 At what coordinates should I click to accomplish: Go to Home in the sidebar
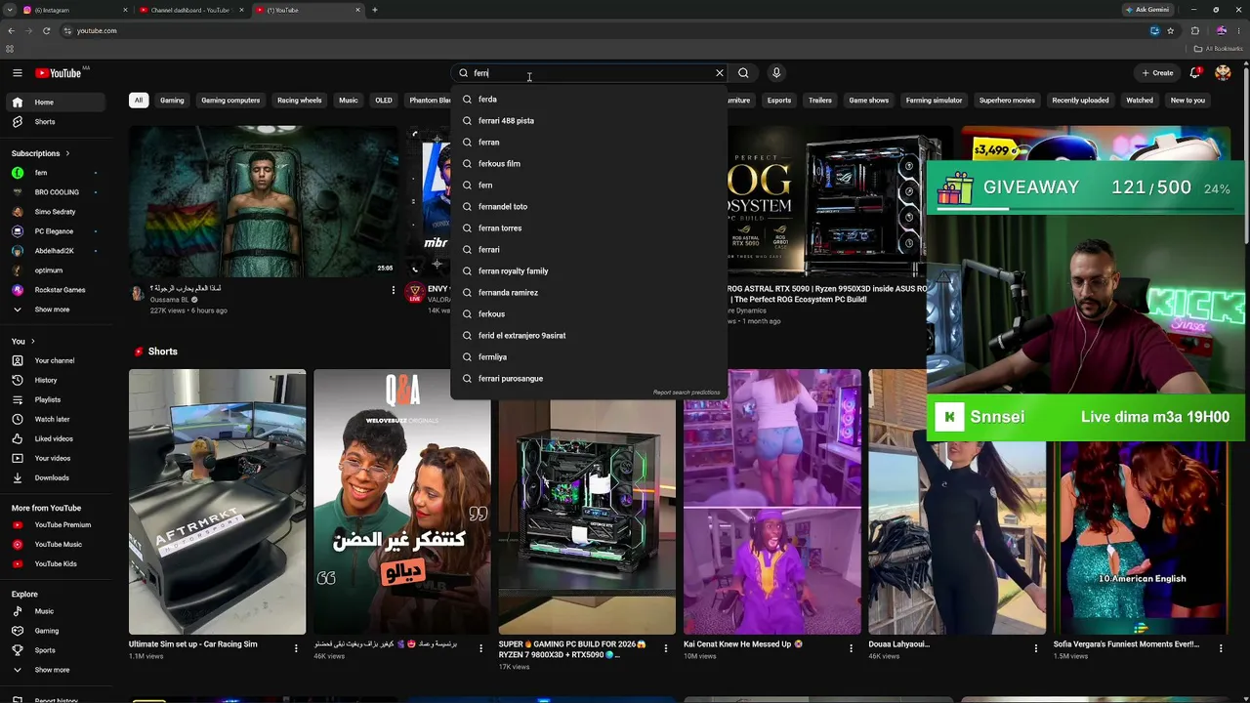[x=57, y=103]
